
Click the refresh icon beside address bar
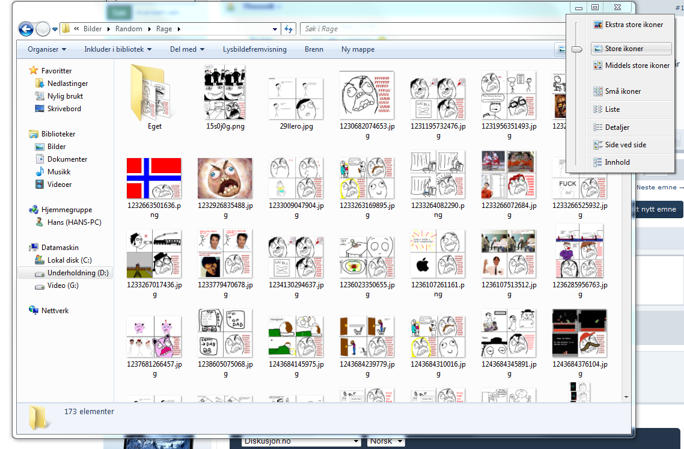289,29
